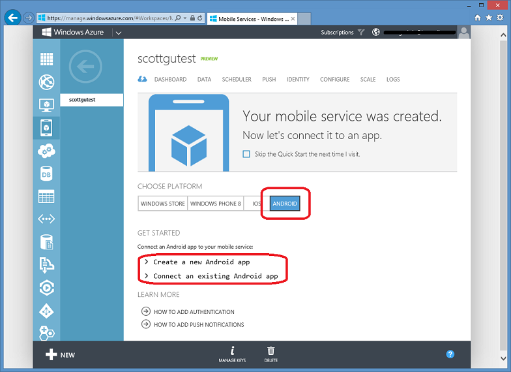Click the NEW button
The height and width of the screenshot is (372, 511).
[x=60, y=355]
